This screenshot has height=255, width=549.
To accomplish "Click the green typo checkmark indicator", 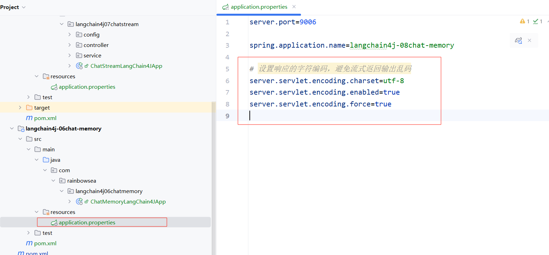I will (536, 22).
